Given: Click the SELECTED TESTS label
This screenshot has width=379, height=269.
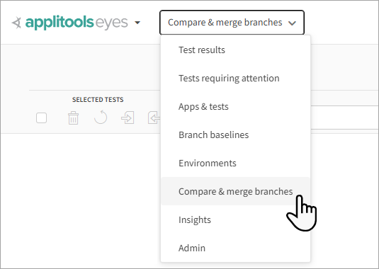Looking at the screenshot, I should coord(98,100).
